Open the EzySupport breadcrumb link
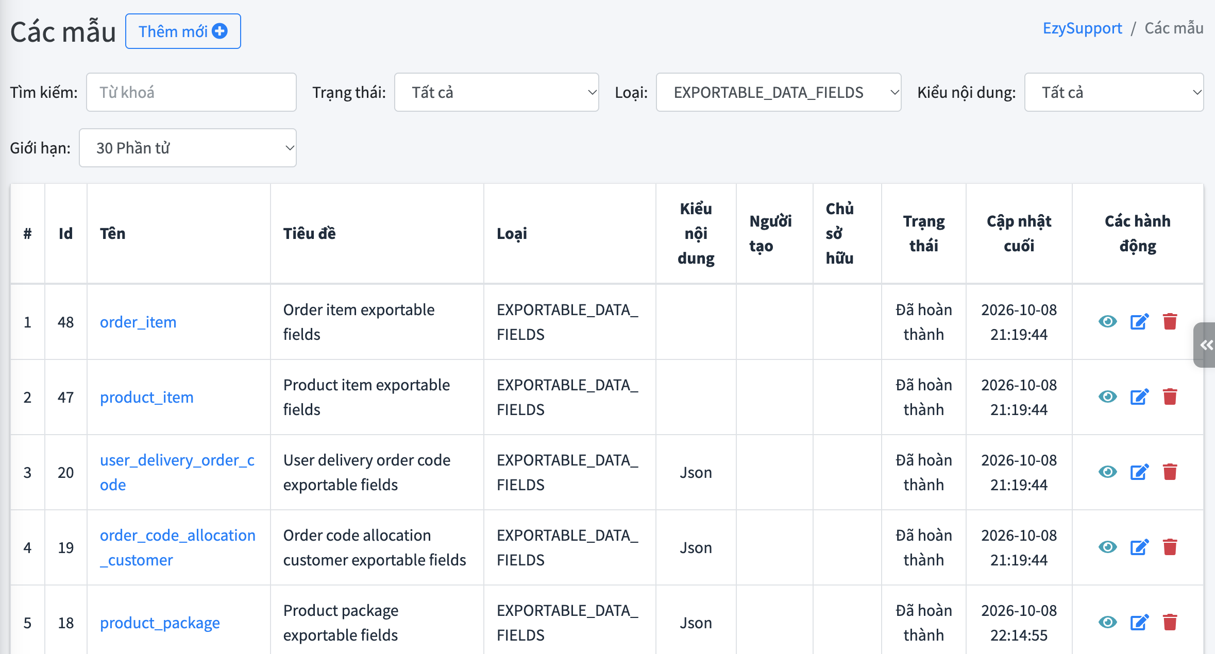1215x654 pixels. [x=1082, y=28]
